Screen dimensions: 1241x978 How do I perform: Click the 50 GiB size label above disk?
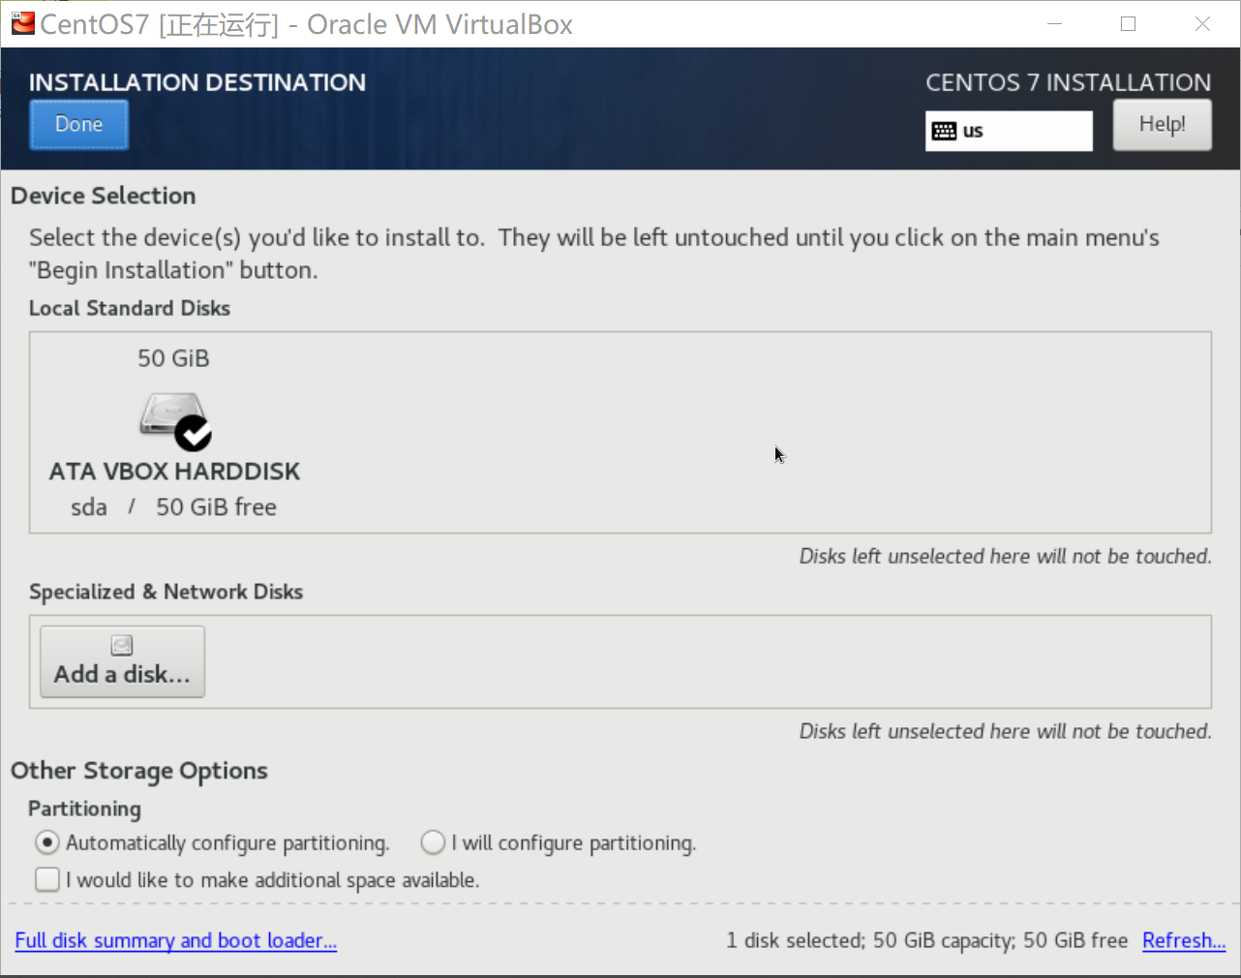[173, 358]
